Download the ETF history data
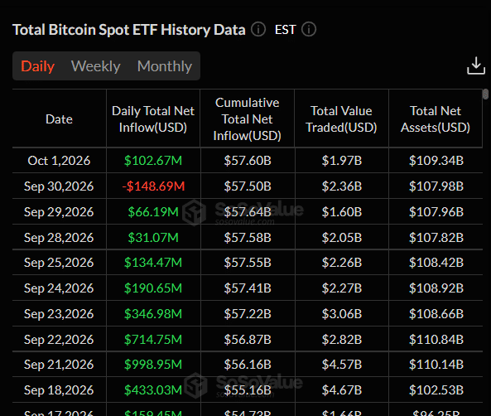The height and width of the screenshot is (416, 491). 476,65
